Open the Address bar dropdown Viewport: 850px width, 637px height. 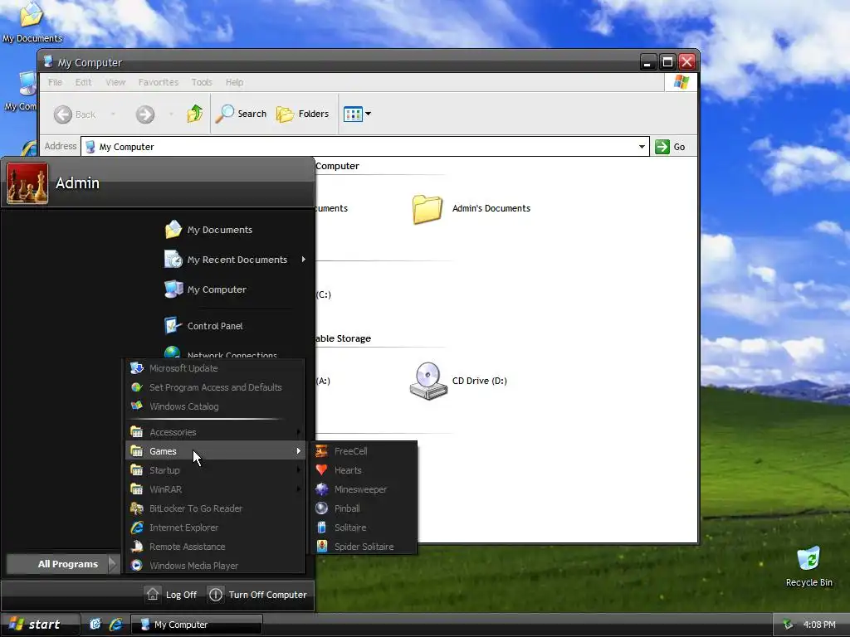point(642,147)
